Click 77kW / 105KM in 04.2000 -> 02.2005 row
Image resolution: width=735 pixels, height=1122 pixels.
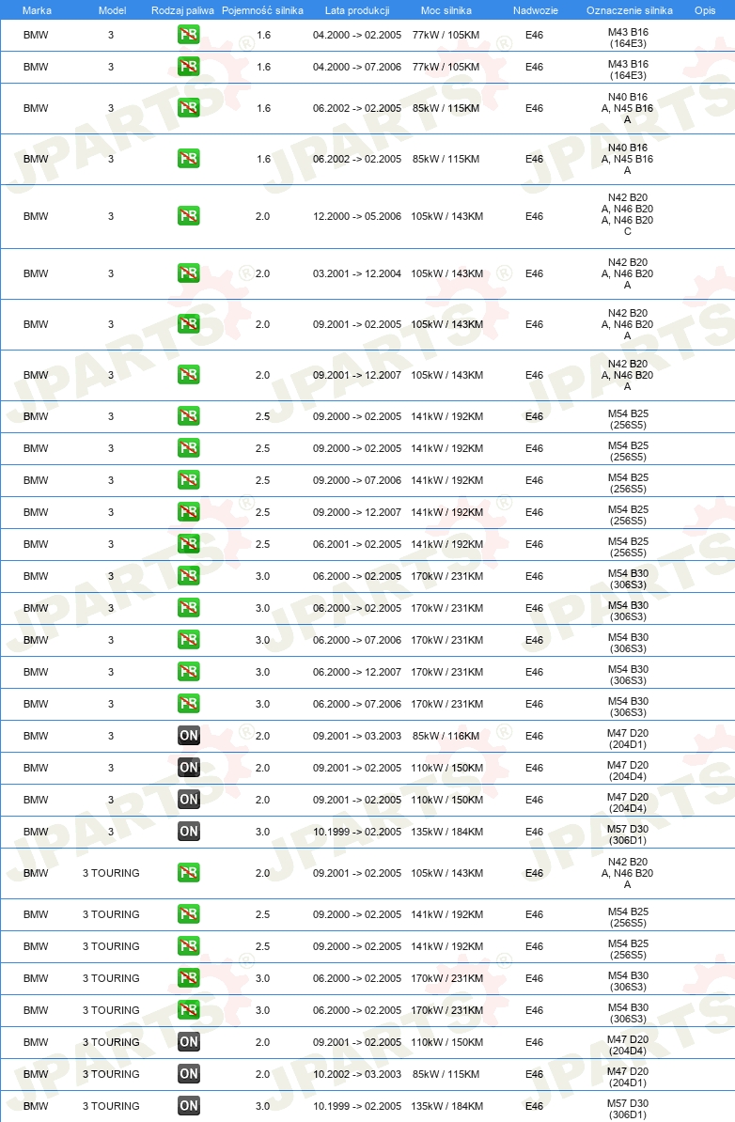click(446, 35)
